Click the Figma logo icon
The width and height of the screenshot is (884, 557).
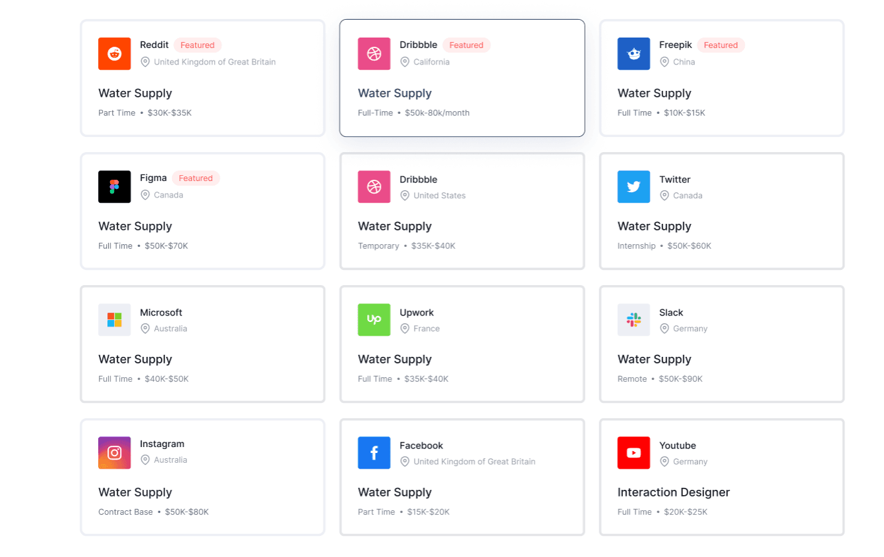(115, 187)
